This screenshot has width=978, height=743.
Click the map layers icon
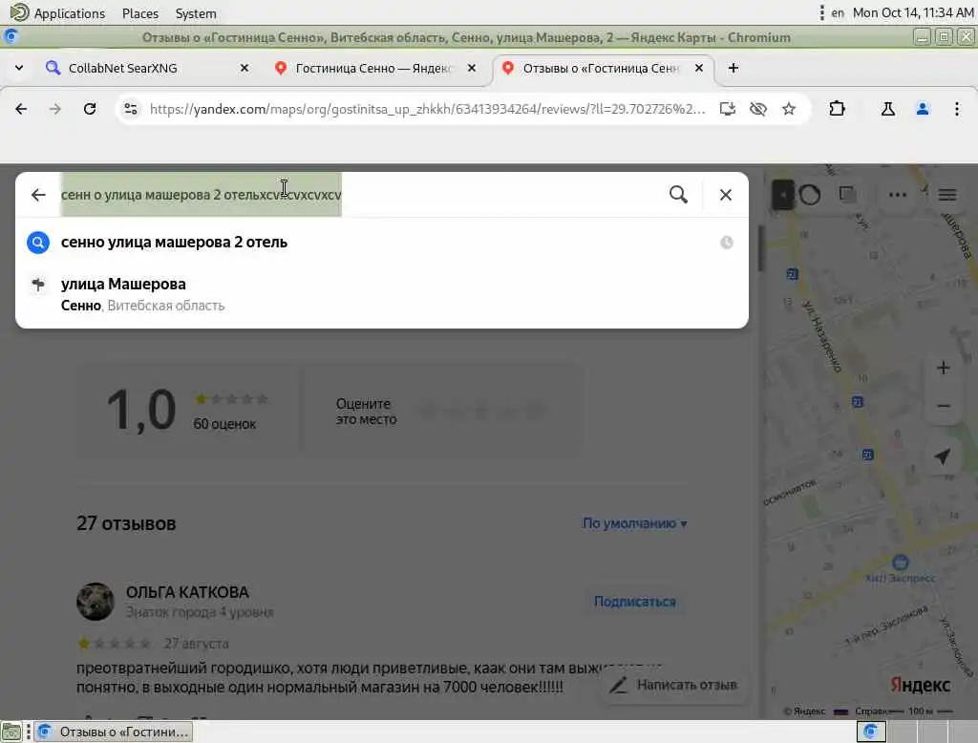tap(847, 195)
